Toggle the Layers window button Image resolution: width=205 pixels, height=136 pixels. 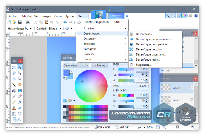(179, 16)
